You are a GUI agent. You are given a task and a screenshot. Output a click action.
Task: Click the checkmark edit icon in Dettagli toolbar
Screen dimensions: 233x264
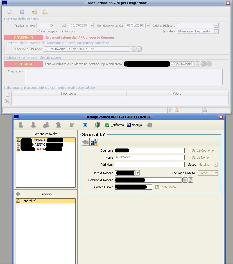(x=72, y=125)
